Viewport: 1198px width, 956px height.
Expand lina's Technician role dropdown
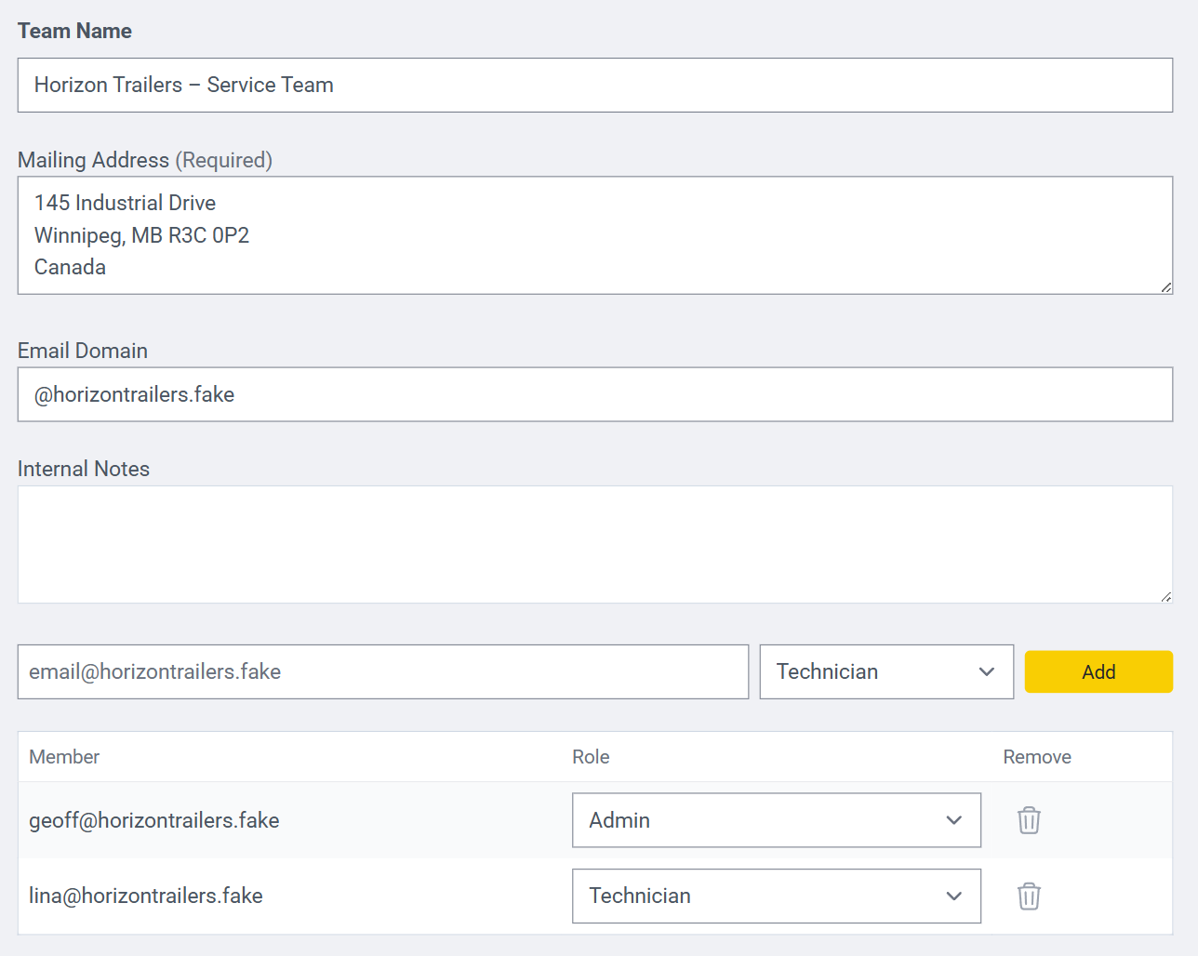point(776,896)
